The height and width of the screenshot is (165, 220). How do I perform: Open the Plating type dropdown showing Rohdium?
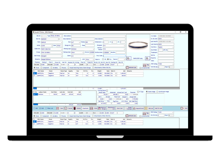click(x=83, y=49)
